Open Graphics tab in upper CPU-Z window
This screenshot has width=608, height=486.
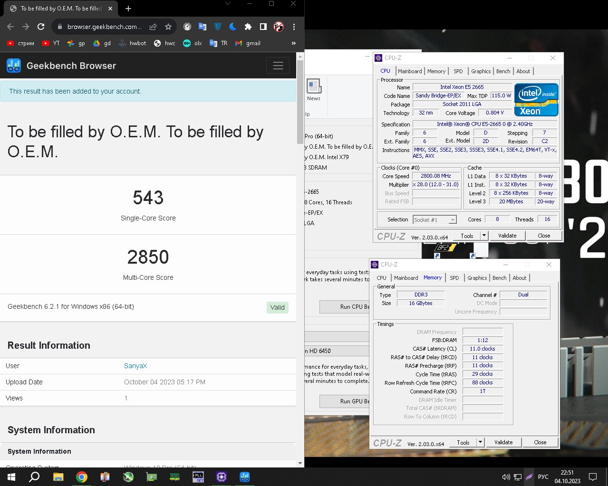(481, 71)
